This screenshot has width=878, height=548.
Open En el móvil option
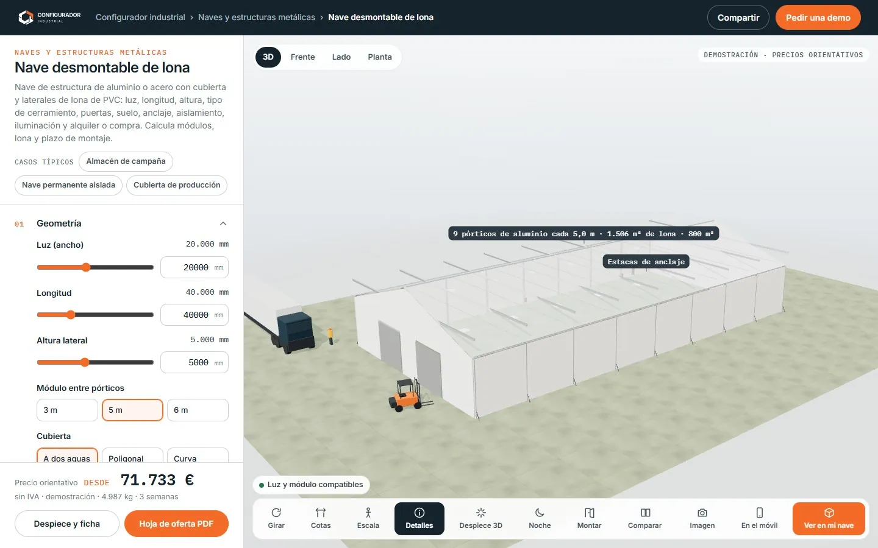(x=760, y=519)
